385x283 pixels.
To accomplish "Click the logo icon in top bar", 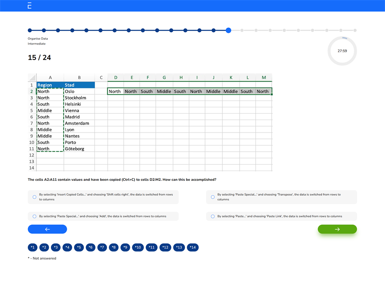I will 30,6.
